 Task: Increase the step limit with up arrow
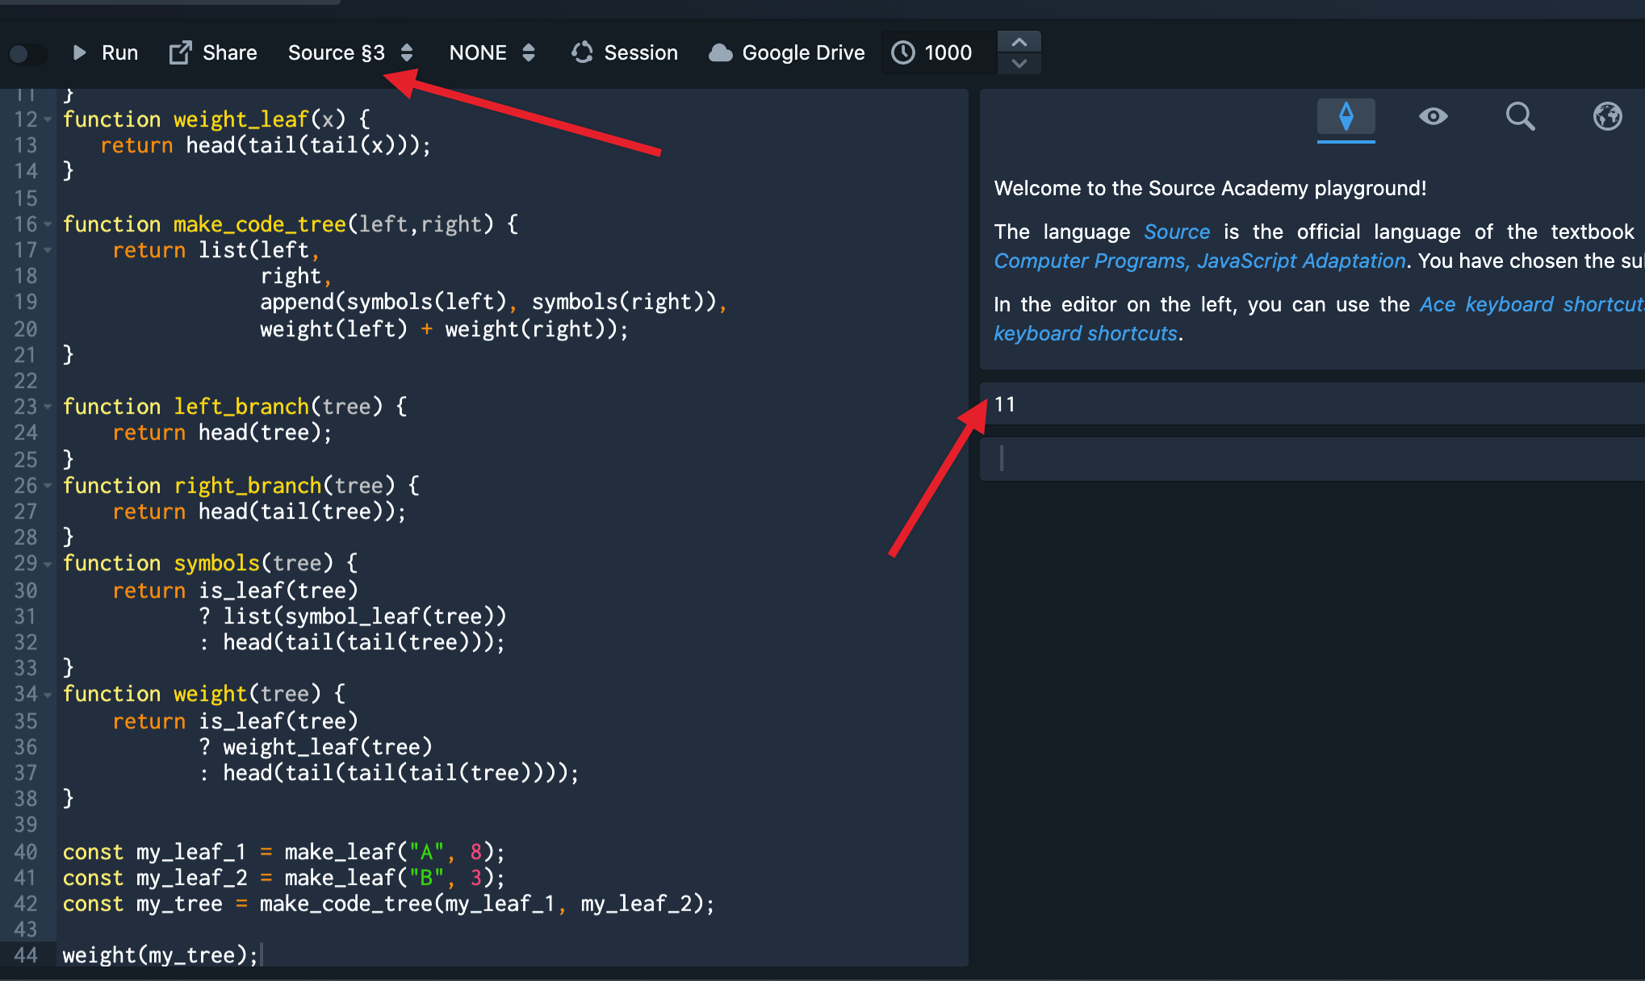tap(1019, 42)
